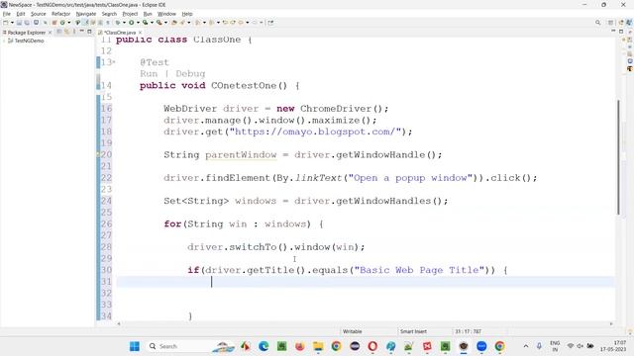Maximize the Package Explorer view
The image size is (634, 356).
pyautogui.click(x=89, y=32)
